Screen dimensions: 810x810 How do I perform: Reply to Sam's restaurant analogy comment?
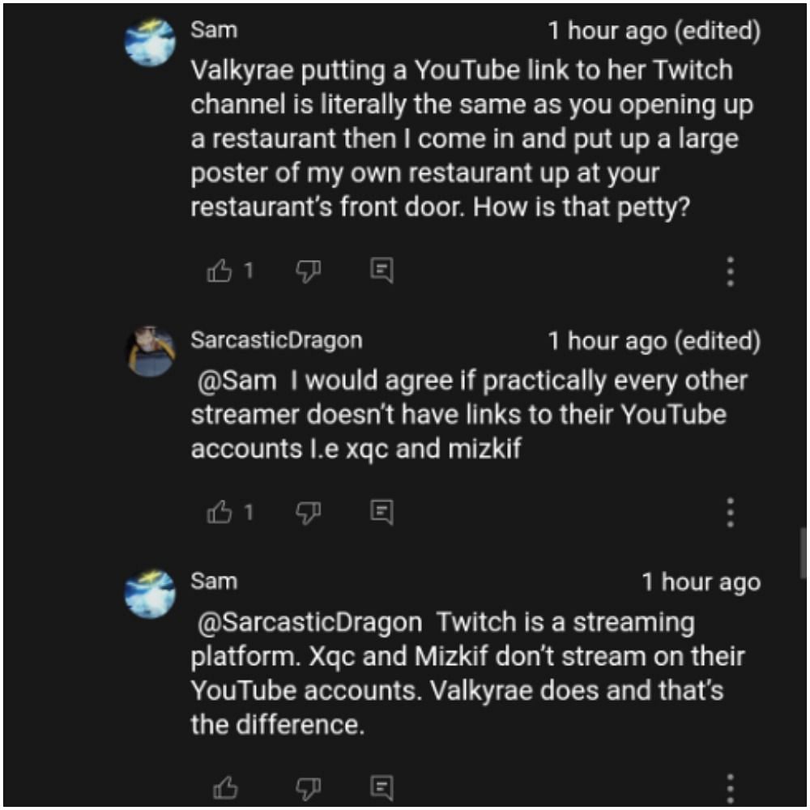pyautogui.click(x=382, y=271)
